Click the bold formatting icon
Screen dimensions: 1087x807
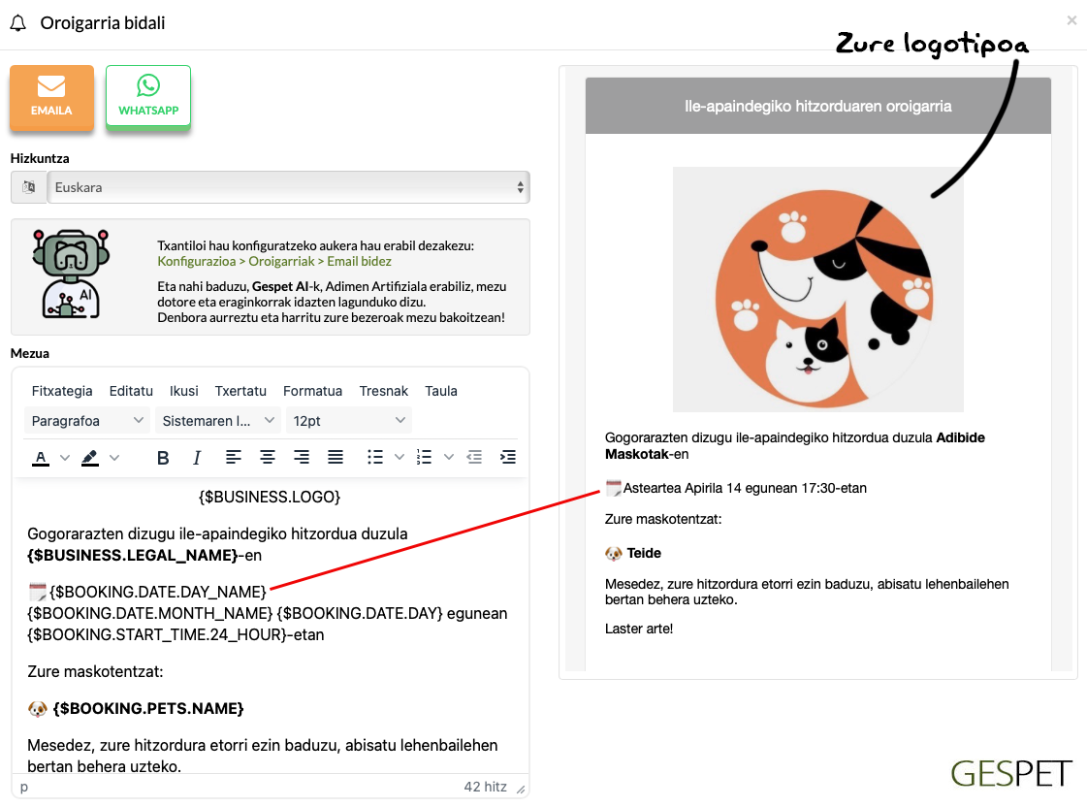point(163,457)
